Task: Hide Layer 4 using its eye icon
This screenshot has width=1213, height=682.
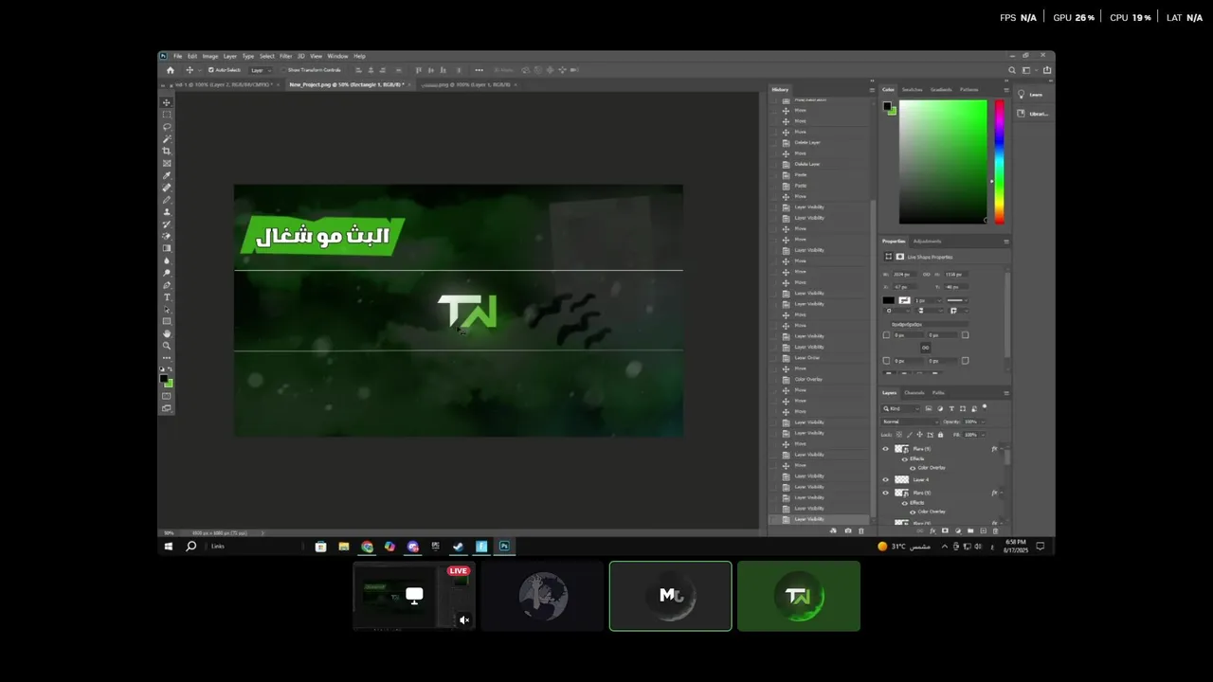Action: click(x=886, y=480)
